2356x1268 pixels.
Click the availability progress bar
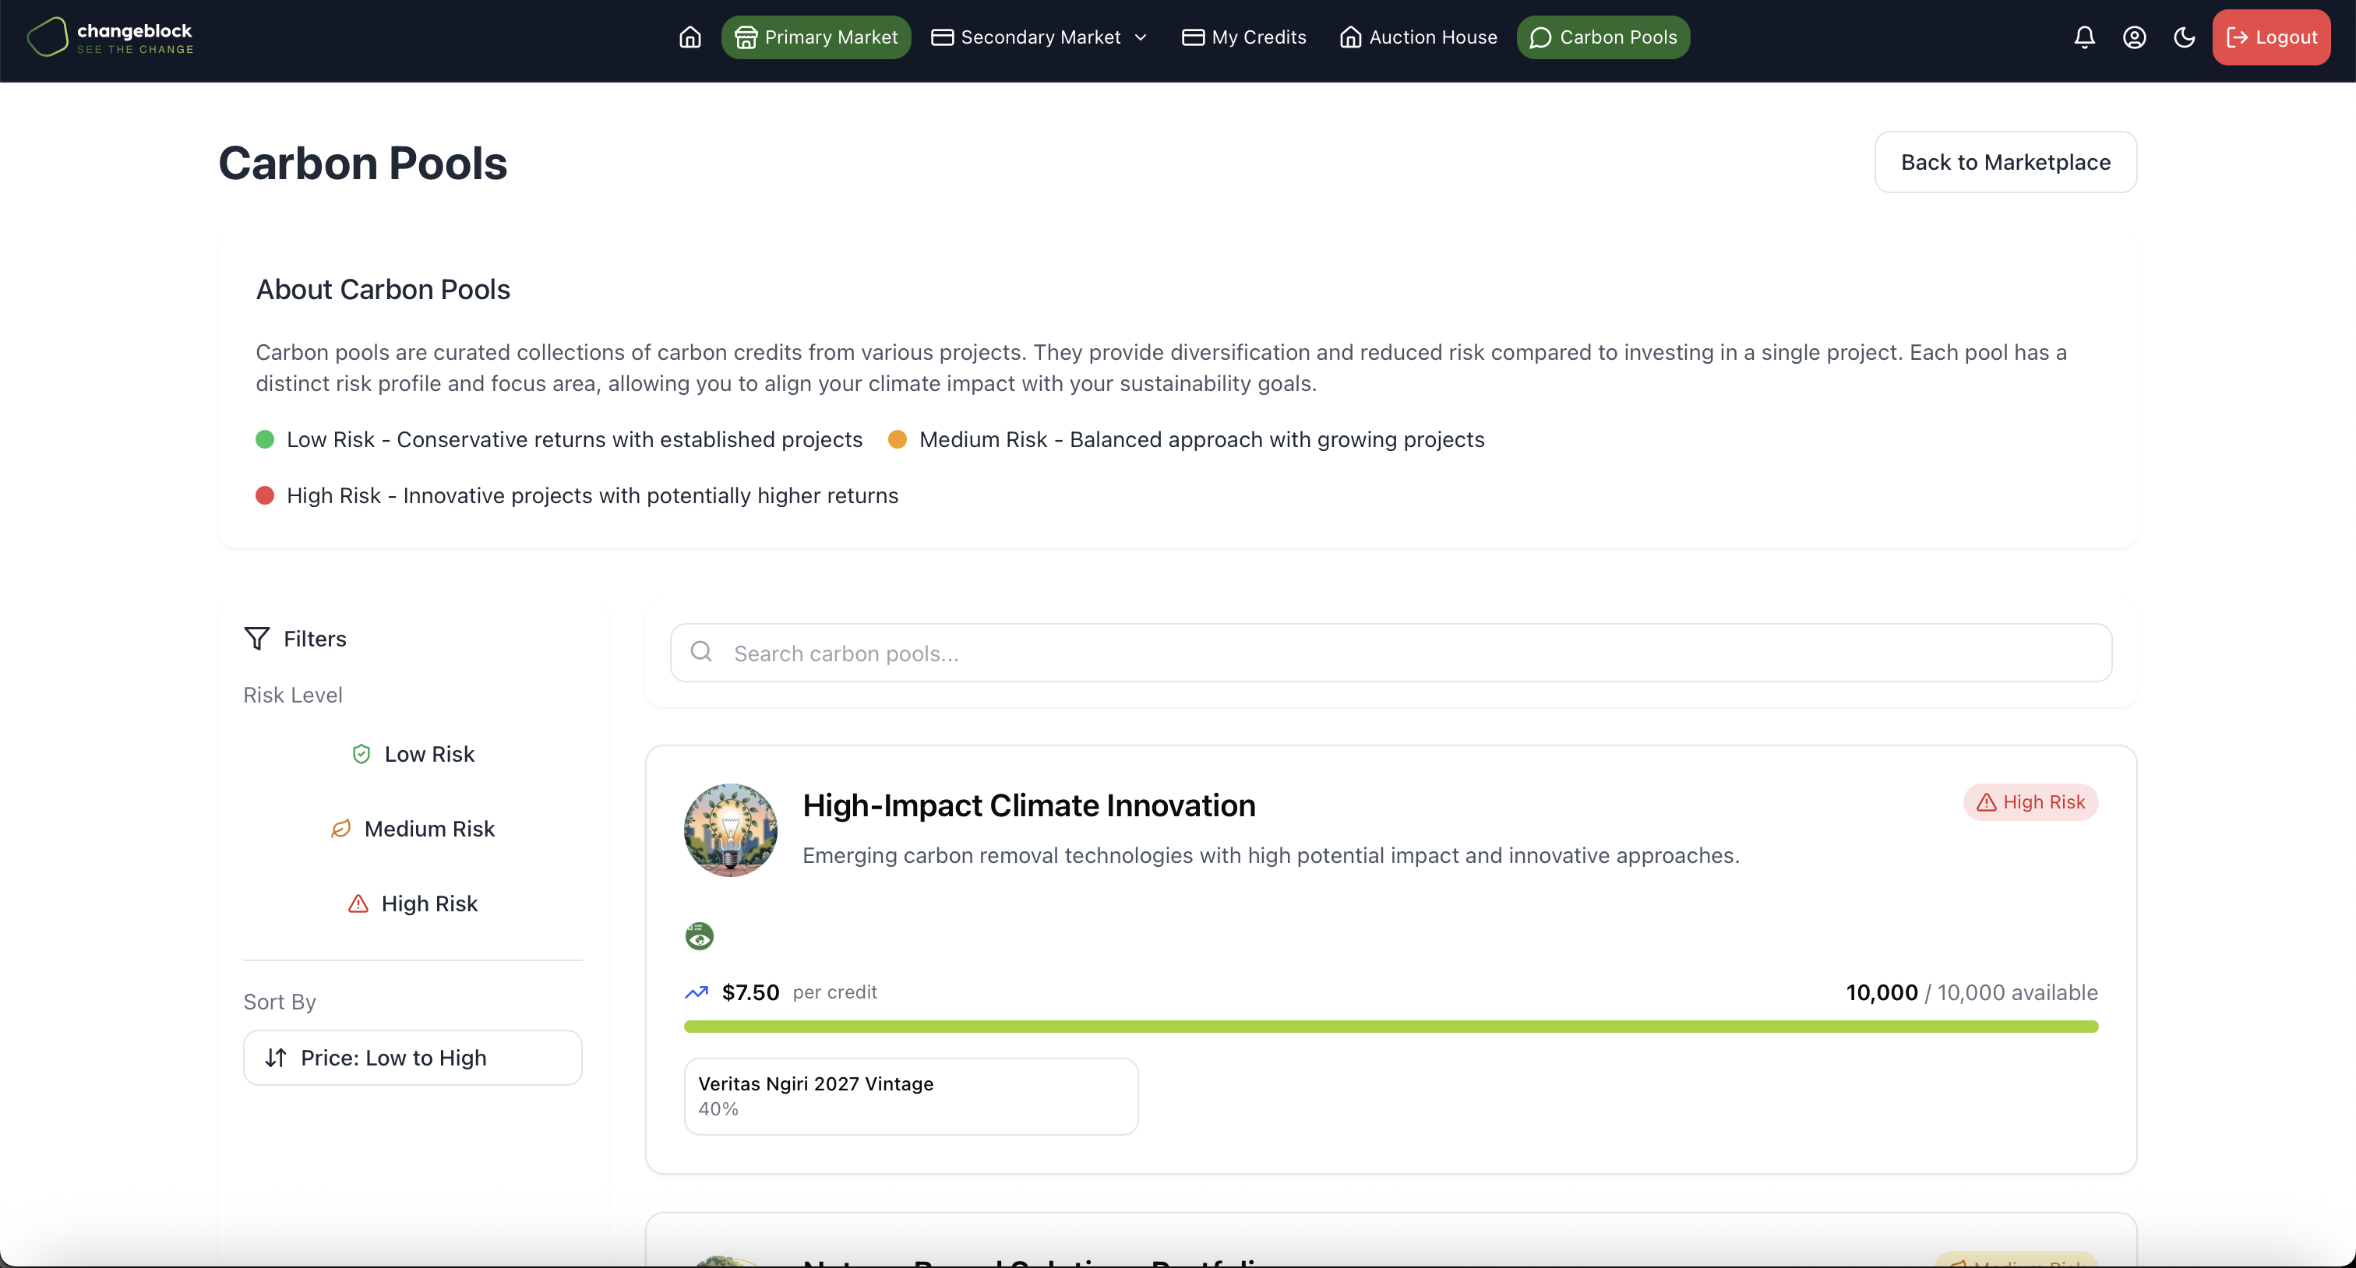click(x=1391, y=1027)
